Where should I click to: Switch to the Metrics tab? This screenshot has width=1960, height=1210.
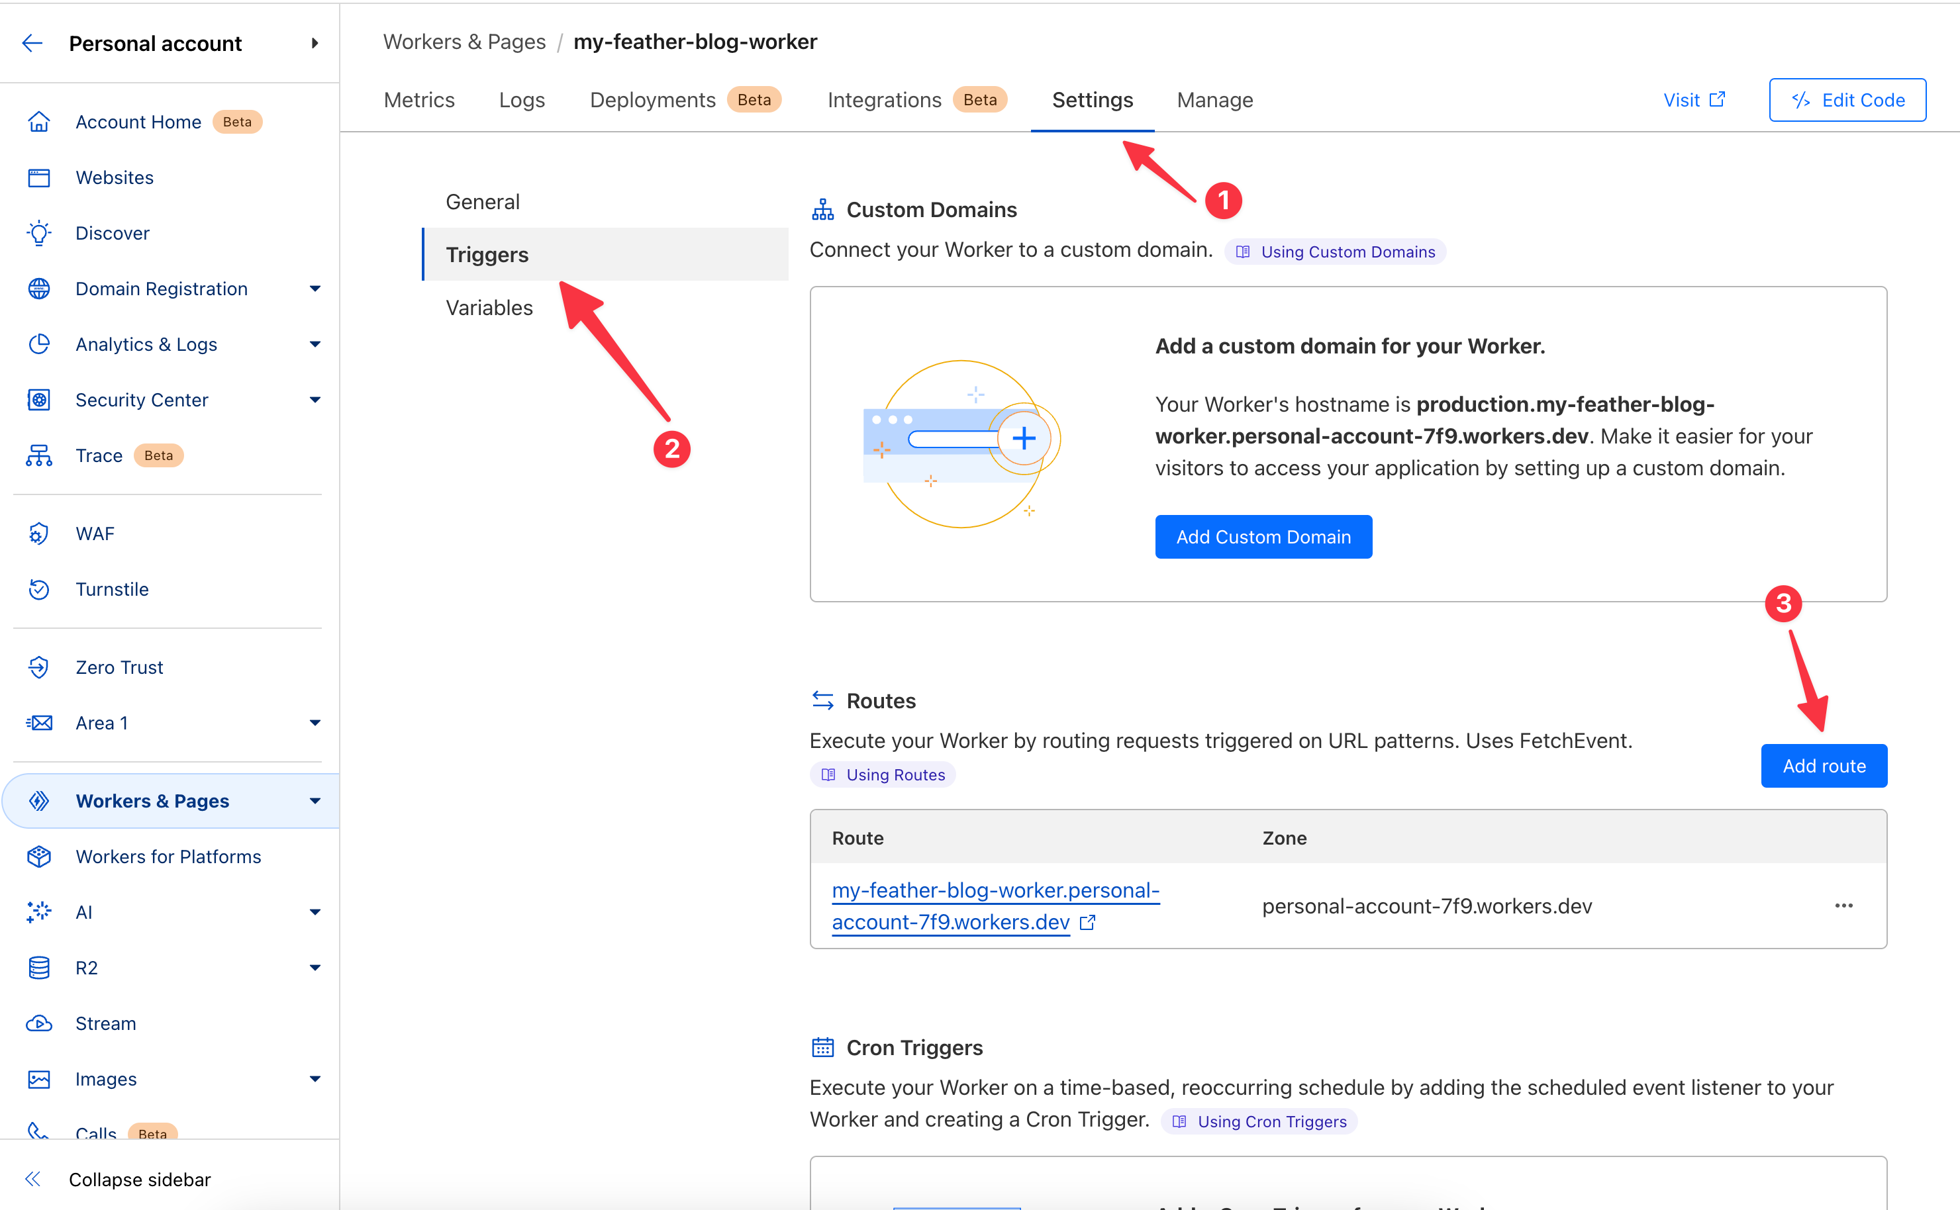[x=419, y=100]
